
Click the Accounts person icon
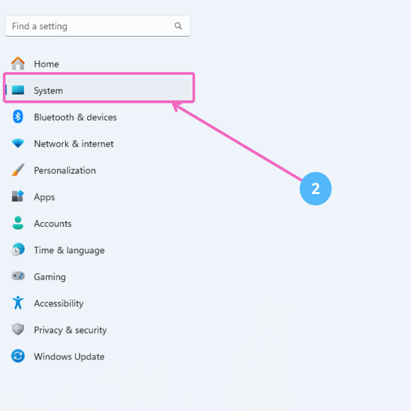(18, 223)
